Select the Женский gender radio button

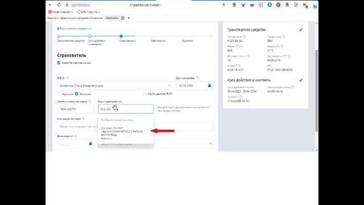(x=77, y=94)
